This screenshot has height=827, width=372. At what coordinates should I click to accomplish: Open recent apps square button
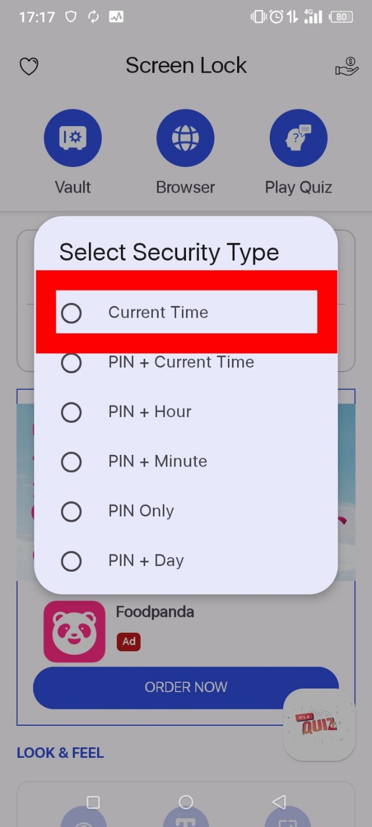pos(93,803)
